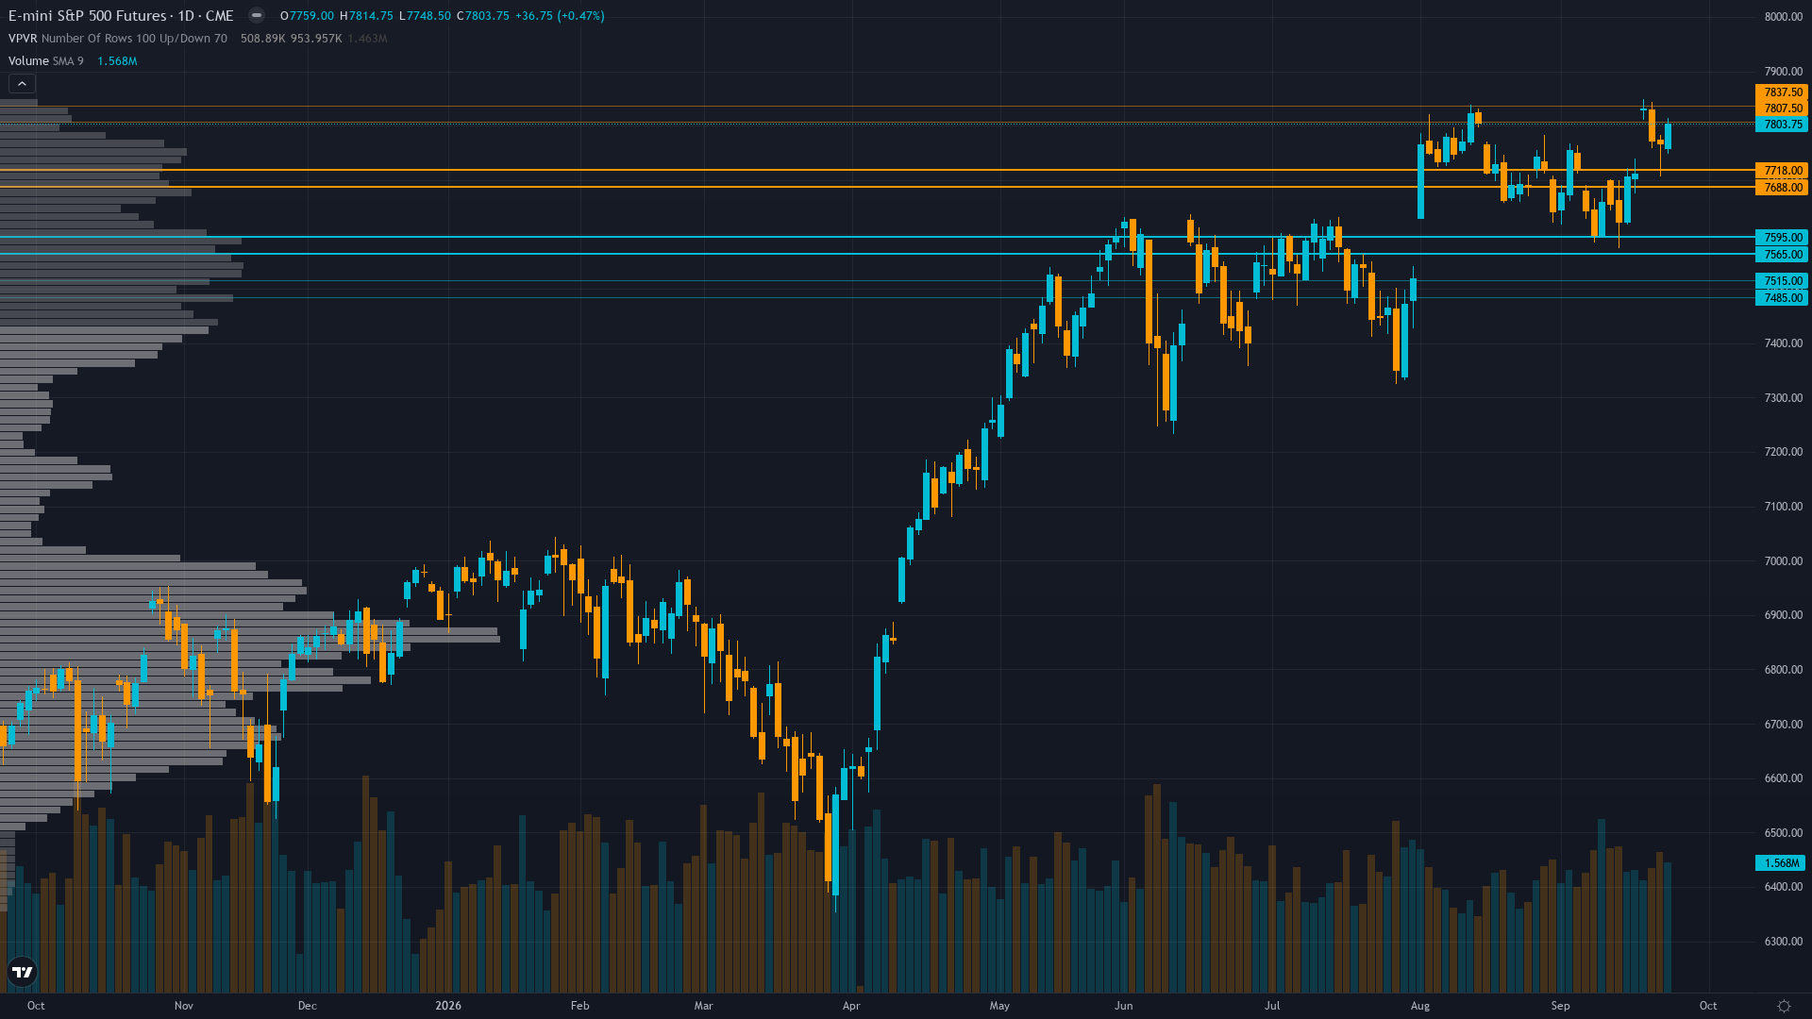
Task: Select the 7565.00 cyan line label
Action: click(x=1782, y=255)
